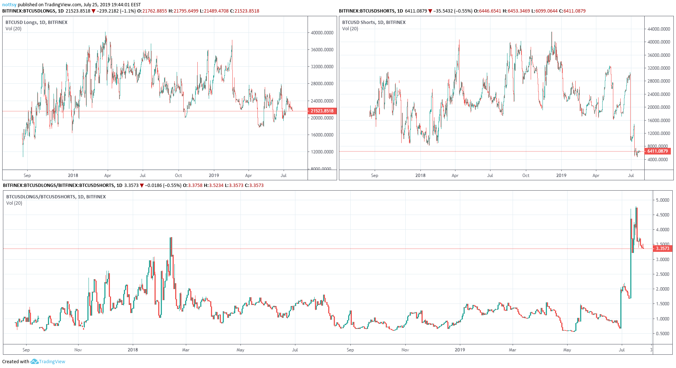Click the 2018 label on Longs time axis
The width and height of the screenshot is (676, 368).
(x=73, y=176)
